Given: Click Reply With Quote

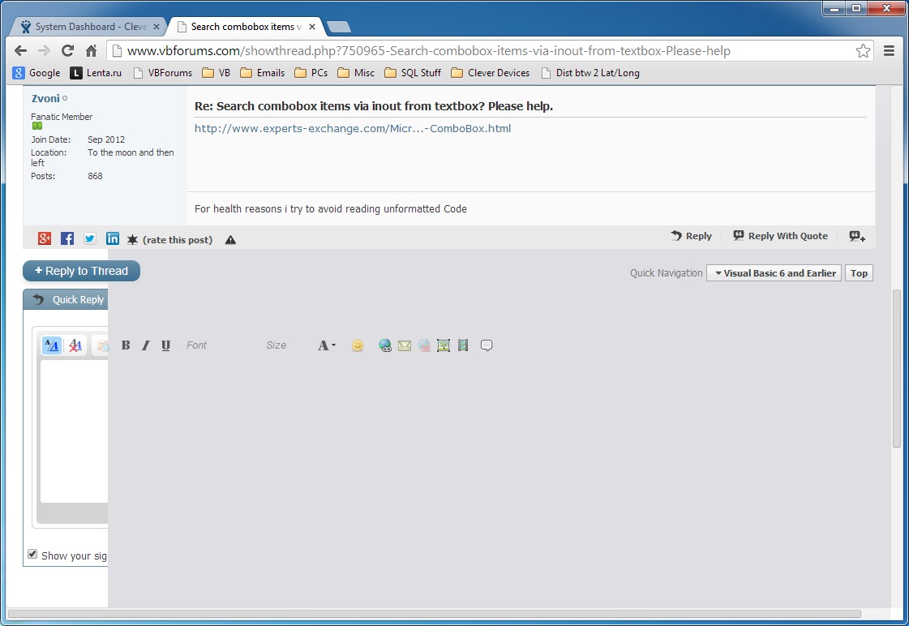Looking at the screenshot, I should (781, 236).
